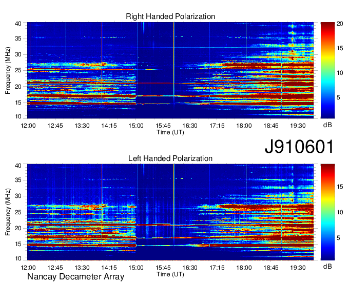Click the dB unit under the upper color bar
This screenshot has width=349, height=283.
tap(327, 125)
